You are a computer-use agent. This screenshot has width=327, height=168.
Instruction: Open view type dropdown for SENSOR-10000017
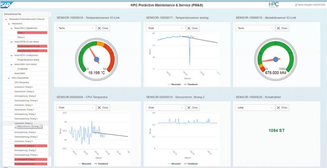[166, 28]
